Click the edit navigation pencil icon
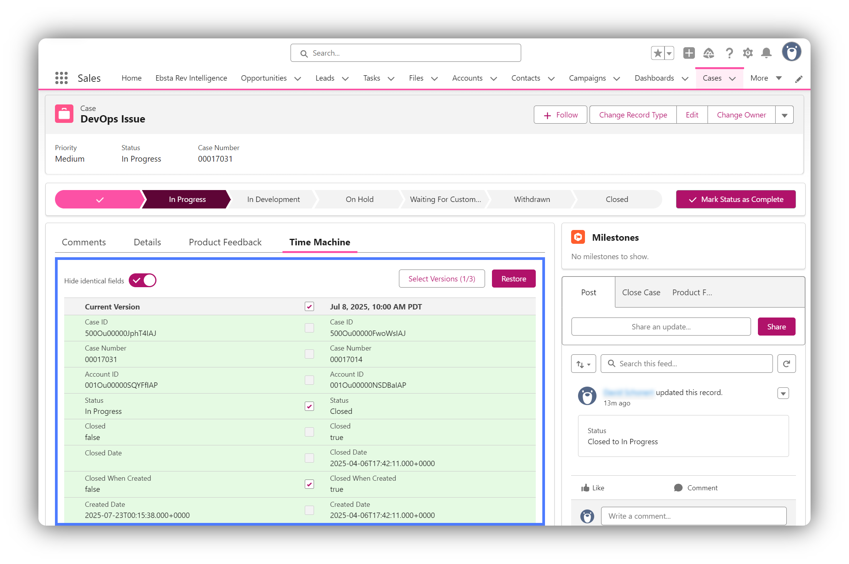 click(x=799, y=79)
